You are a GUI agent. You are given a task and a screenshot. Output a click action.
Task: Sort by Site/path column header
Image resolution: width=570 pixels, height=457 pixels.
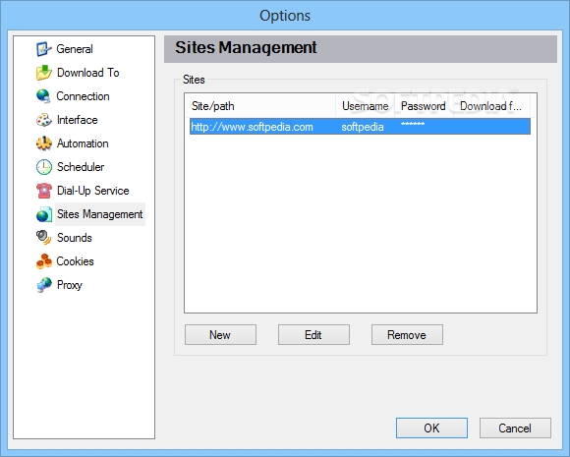click(x=259, y=106)
